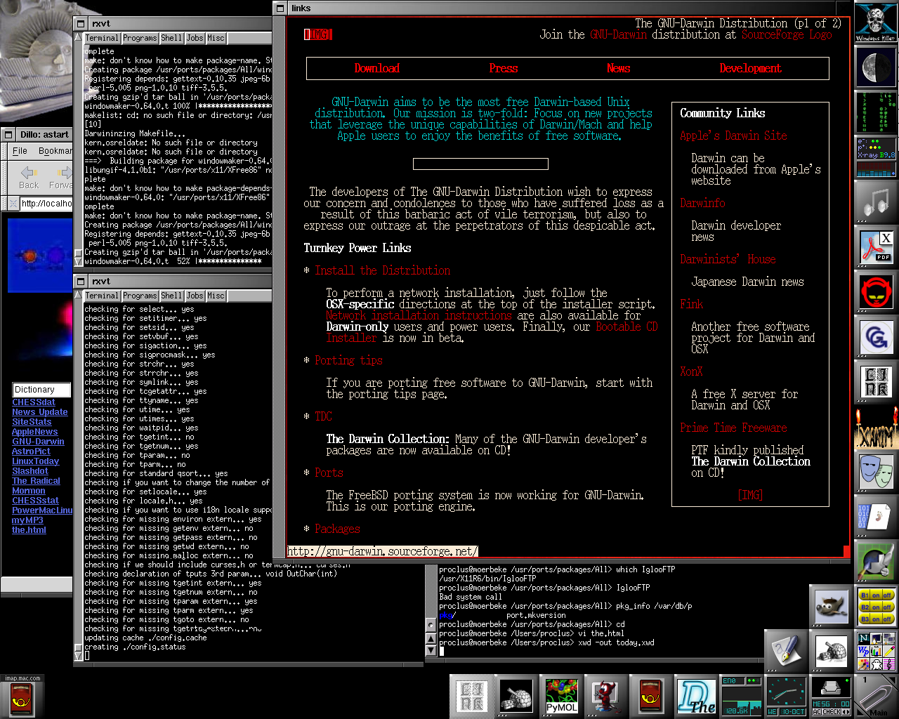Screen dimensions: 899x719
Task: Open the red mailbox icon in bottom dock
Action: [651, 696]
